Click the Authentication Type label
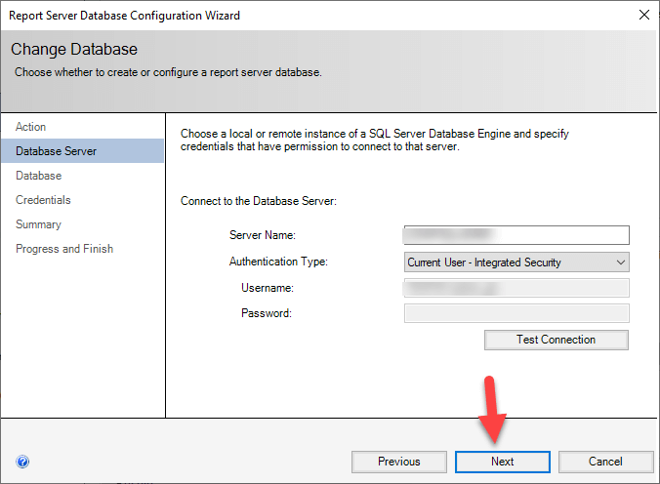The height and width of the screenshot is (484, 660). coord(278,262)
